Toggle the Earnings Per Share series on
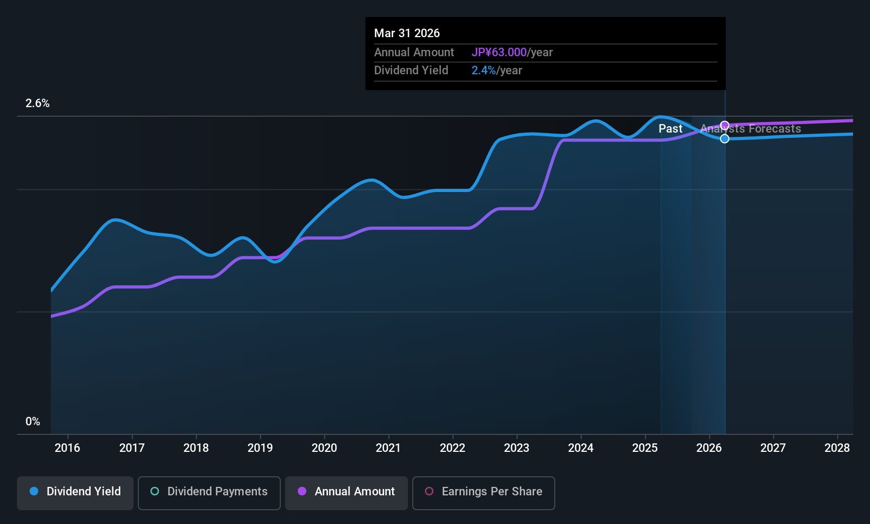The width and height of the screenshot is (870, 524). [x=483, y=493]
